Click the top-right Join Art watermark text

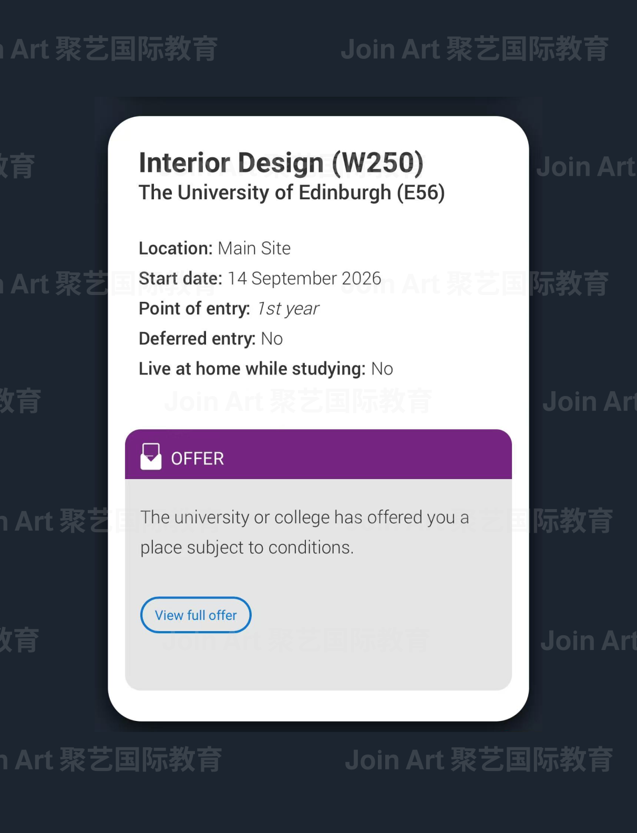point(475,49)
